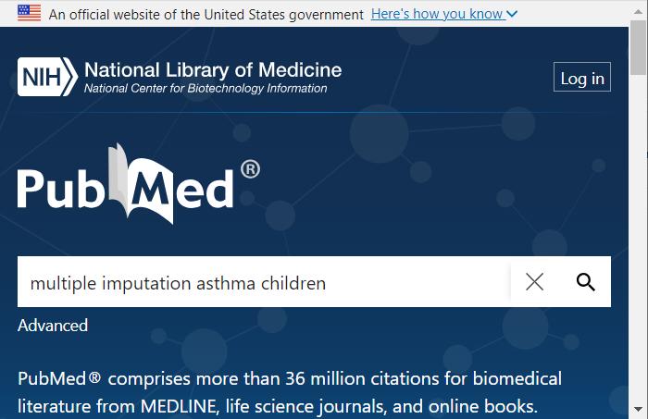Run search with the magnifying glass icon
Viewport: 648px width, 419px height.
[x=586, y=282]
